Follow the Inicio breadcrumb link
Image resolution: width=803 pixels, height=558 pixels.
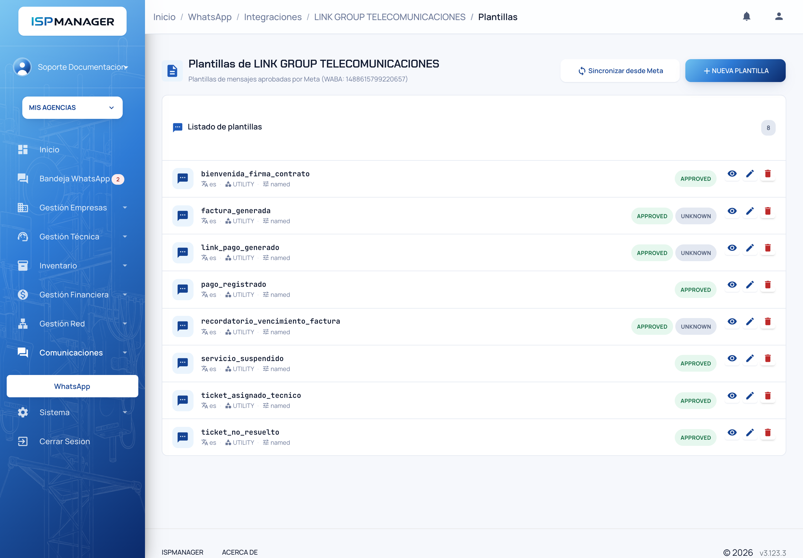164,17
